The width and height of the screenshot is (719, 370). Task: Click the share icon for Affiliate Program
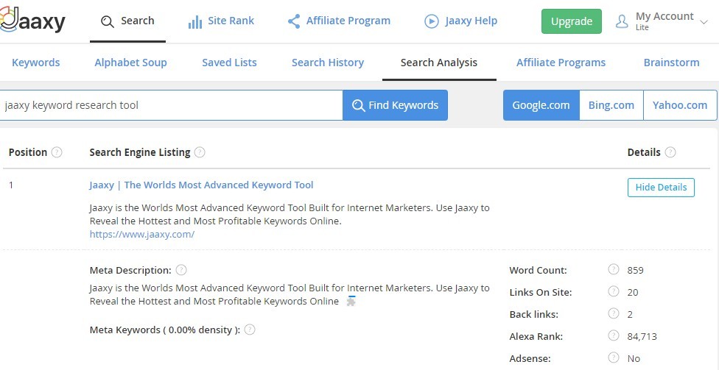point(294,21)
